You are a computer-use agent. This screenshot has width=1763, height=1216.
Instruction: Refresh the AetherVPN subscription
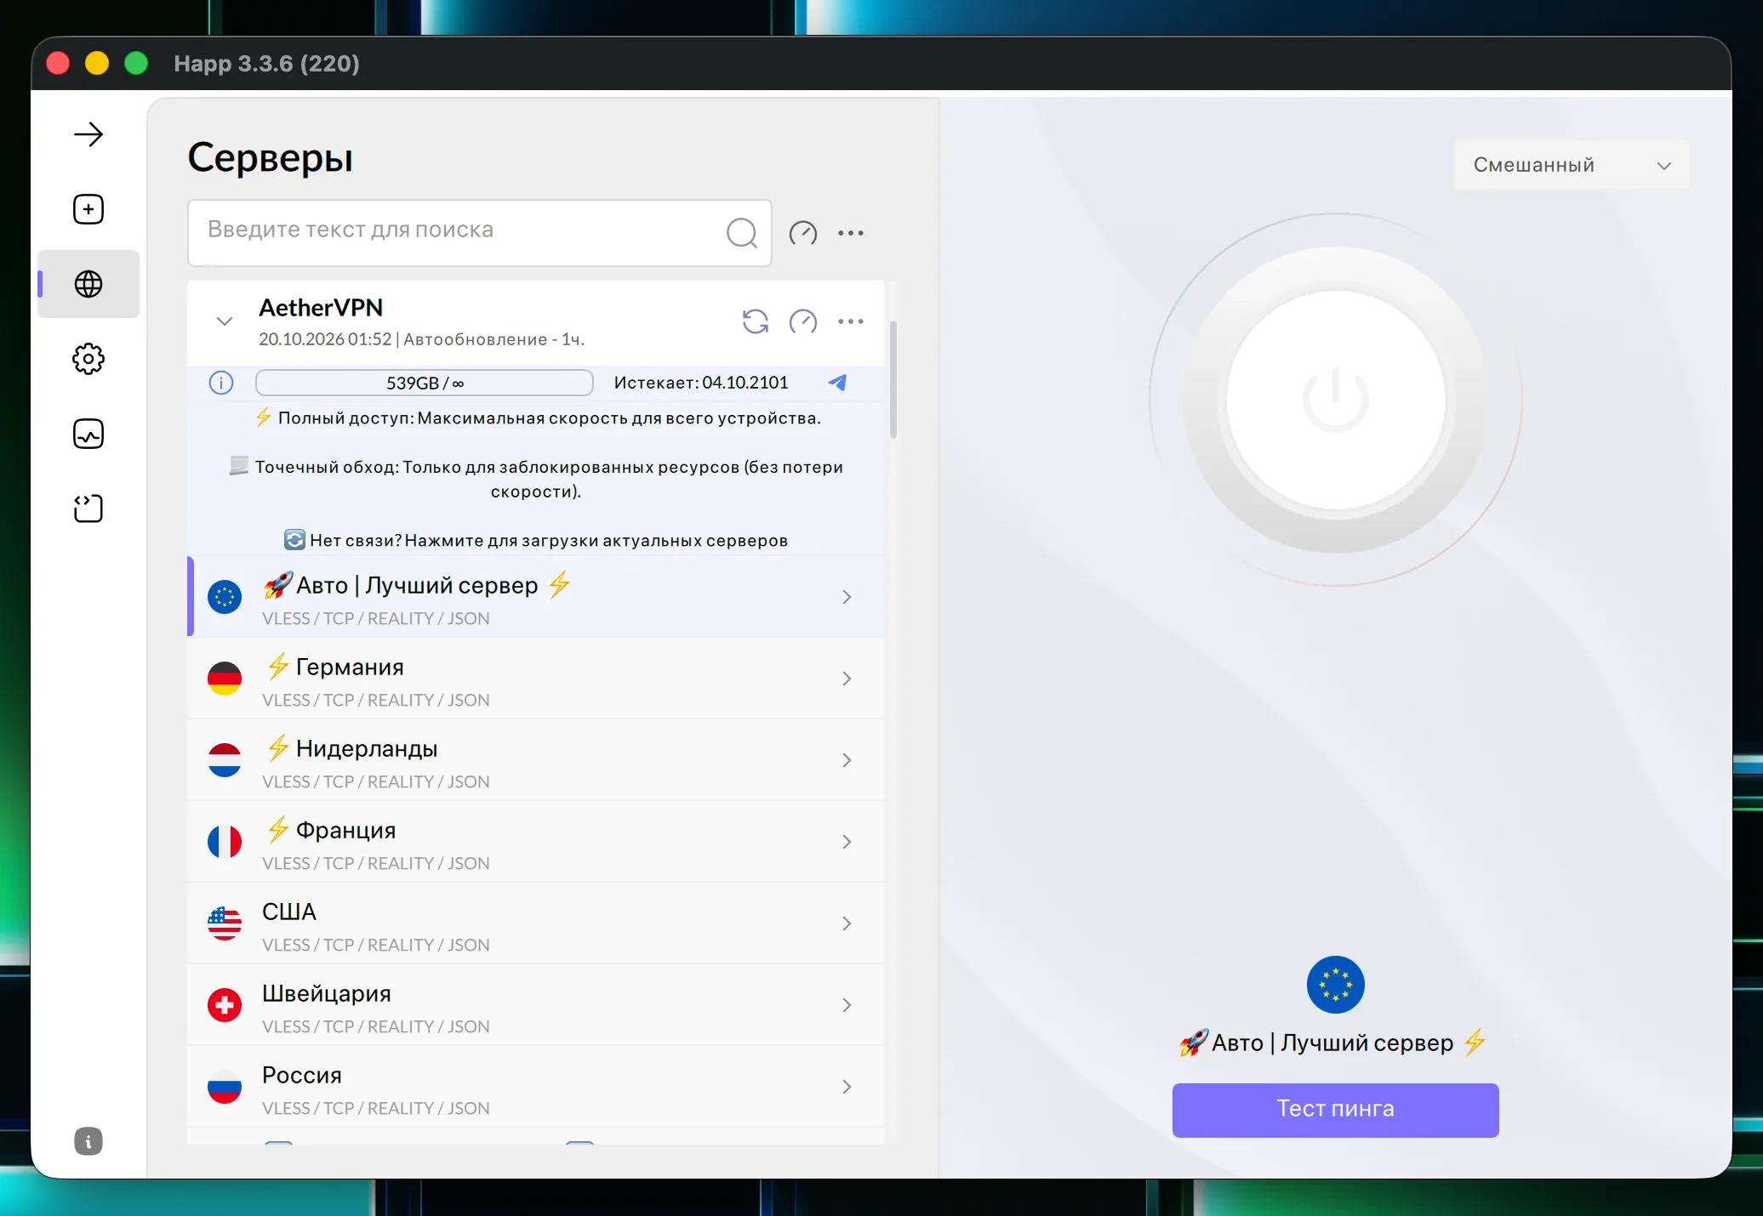pyautogui.click(x=756, y=321)
